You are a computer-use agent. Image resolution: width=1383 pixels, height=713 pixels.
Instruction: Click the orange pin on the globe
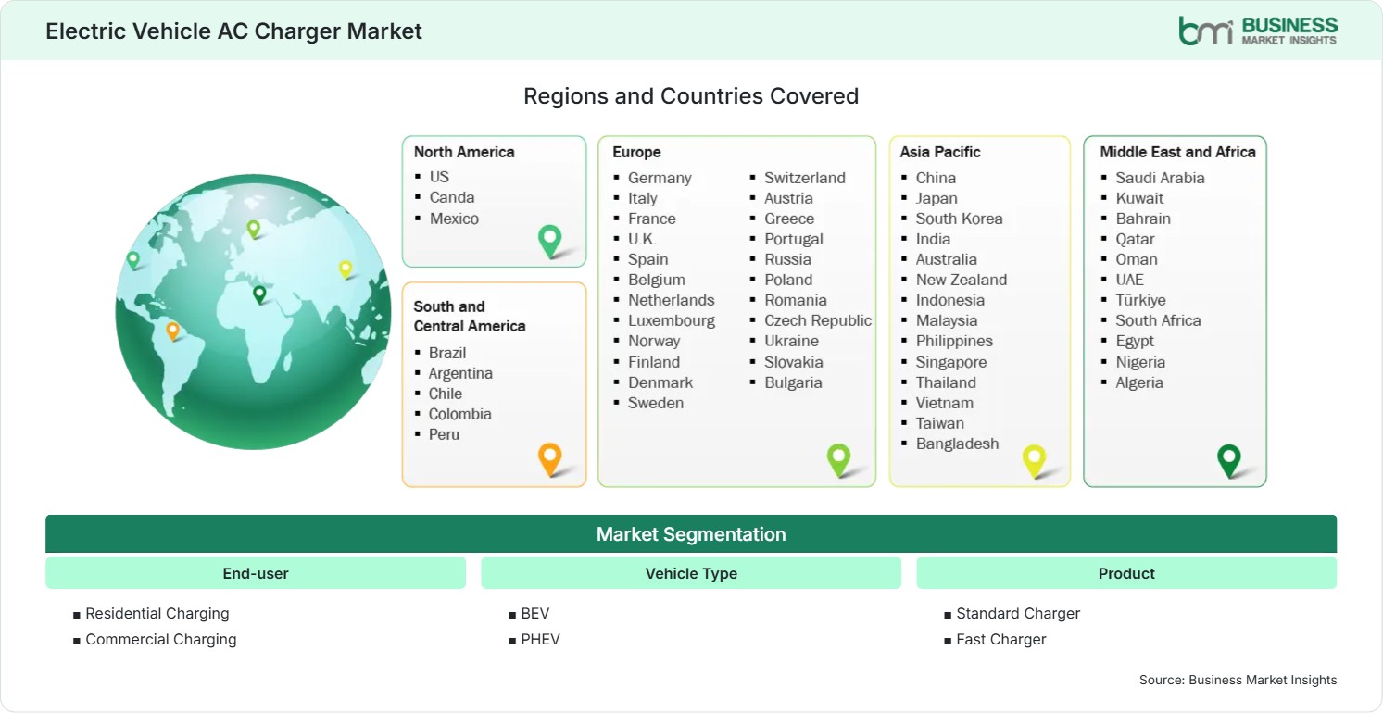172,331
